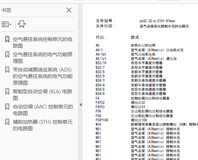Click code N10 in the list
This screenshot has height=160, width=198.
click(99, 124)
